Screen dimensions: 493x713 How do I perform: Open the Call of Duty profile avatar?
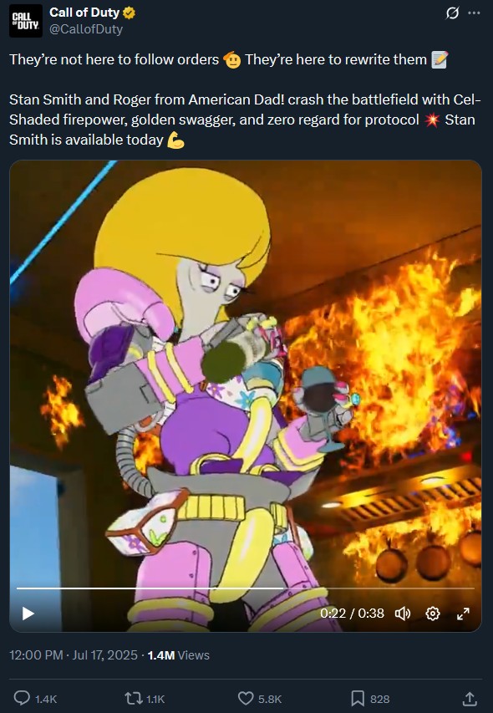(x=25, y=21)
